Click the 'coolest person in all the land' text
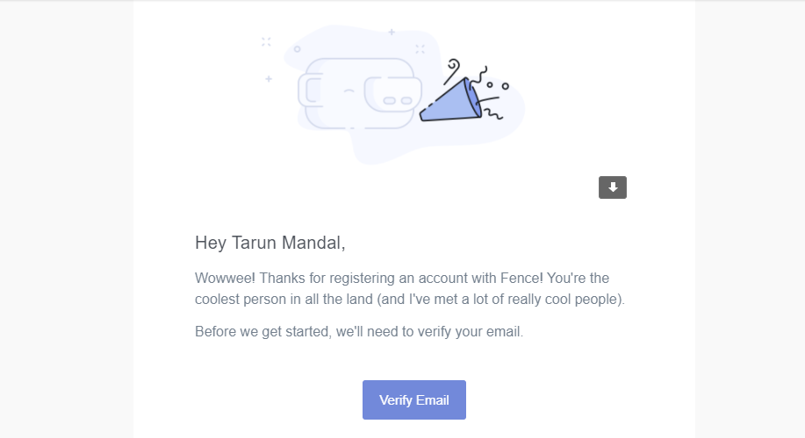This screenshot has height=438, width=805. (284, 300)
